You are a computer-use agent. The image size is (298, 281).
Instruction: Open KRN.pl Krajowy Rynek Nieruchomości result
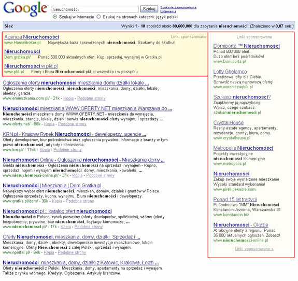[x=74, y=134]
